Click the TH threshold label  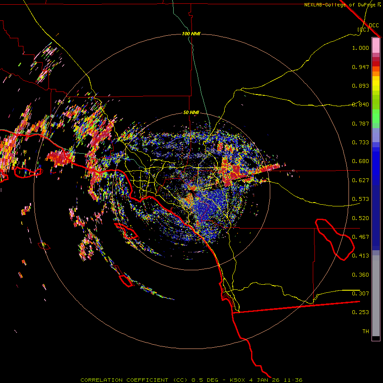point(366,332)
